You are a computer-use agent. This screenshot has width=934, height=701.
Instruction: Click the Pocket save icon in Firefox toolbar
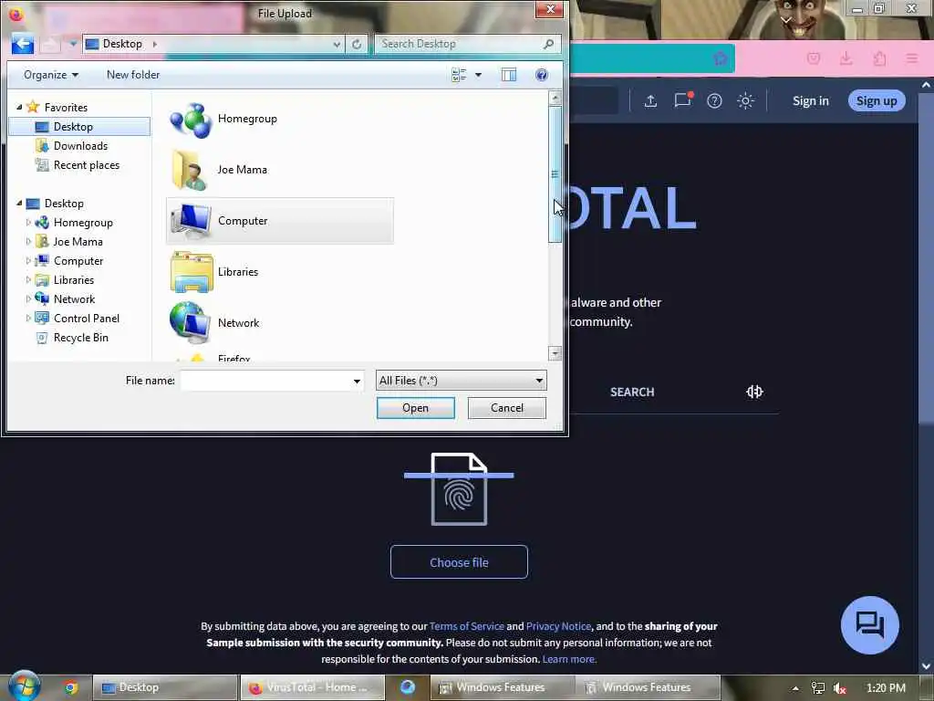(x=814, y=58)
